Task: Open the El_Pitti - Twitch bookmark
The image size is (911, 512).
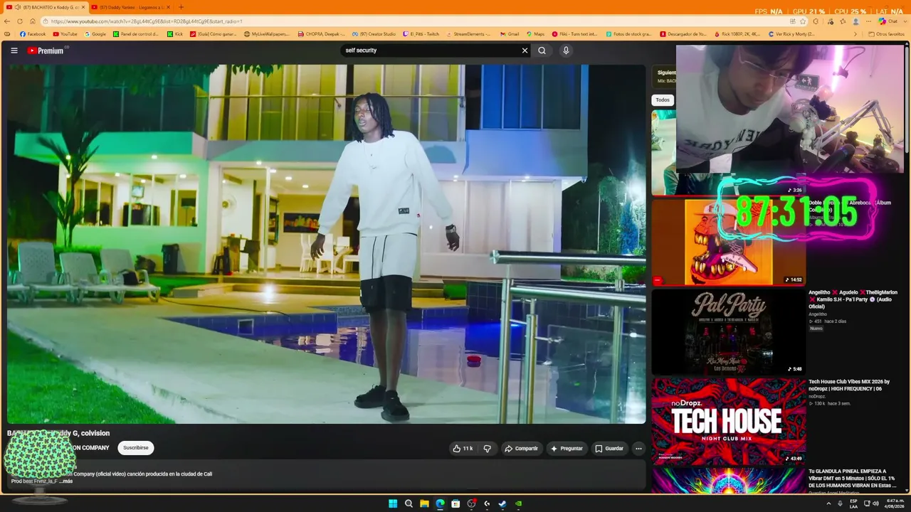Action: 421,34
